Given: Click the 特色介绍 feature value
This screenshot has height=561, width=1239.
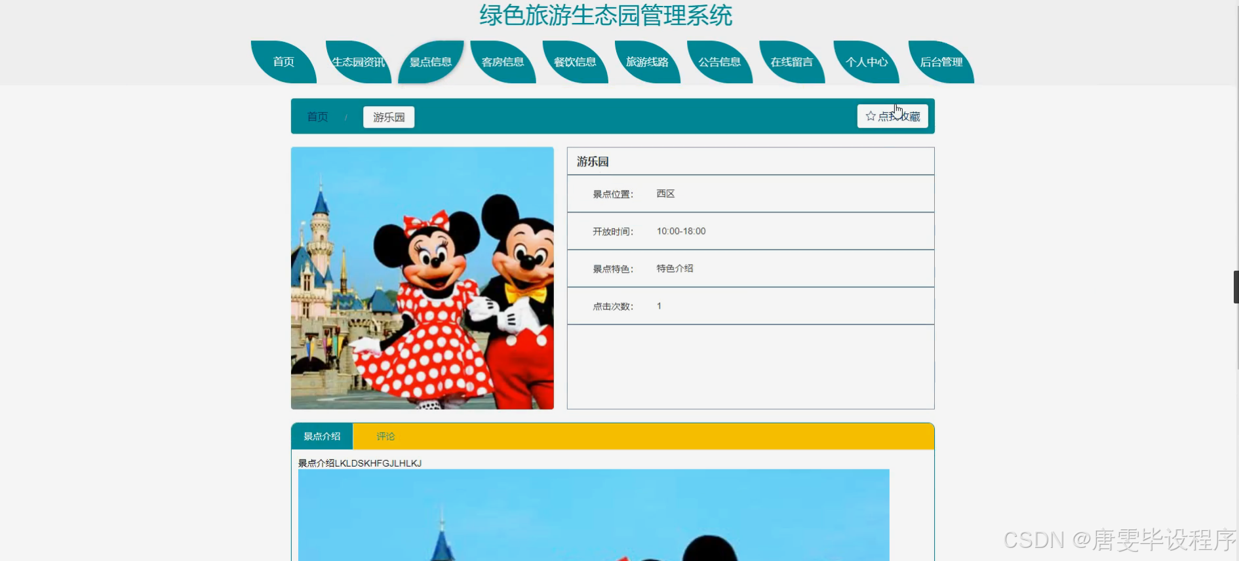Looking at the screenshot, I should 675,269.
